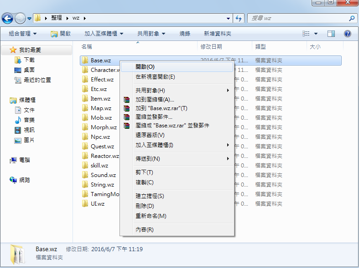Click the search magnifier icon
Viewport: 359px width, 268px height.
[352, 18]
